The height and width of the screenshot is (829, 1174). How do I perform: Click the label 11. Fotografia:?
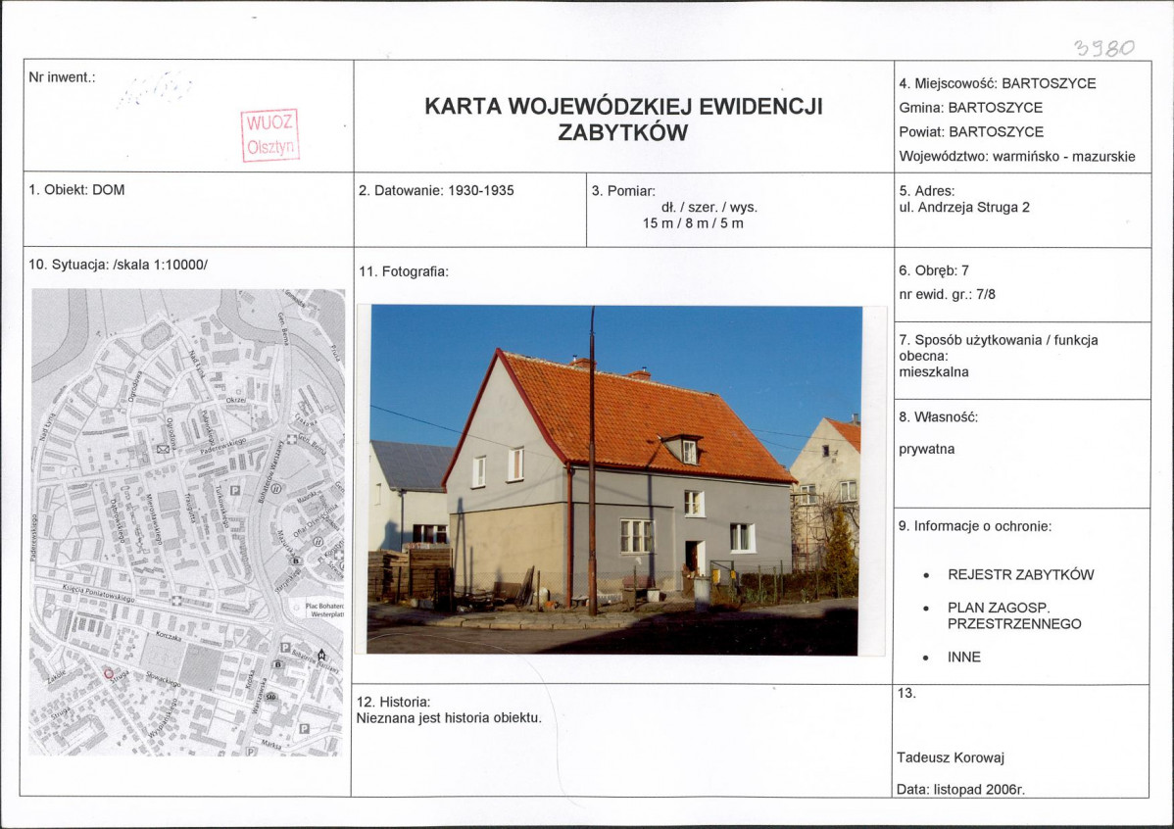click(404, 271)
